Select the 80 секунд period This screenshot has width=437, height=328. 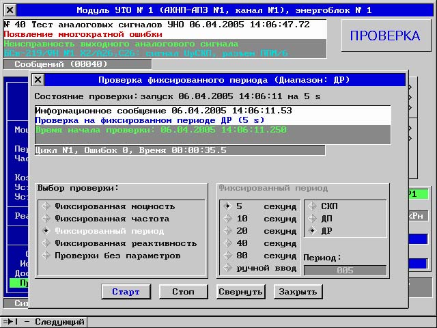click(227, 256)
